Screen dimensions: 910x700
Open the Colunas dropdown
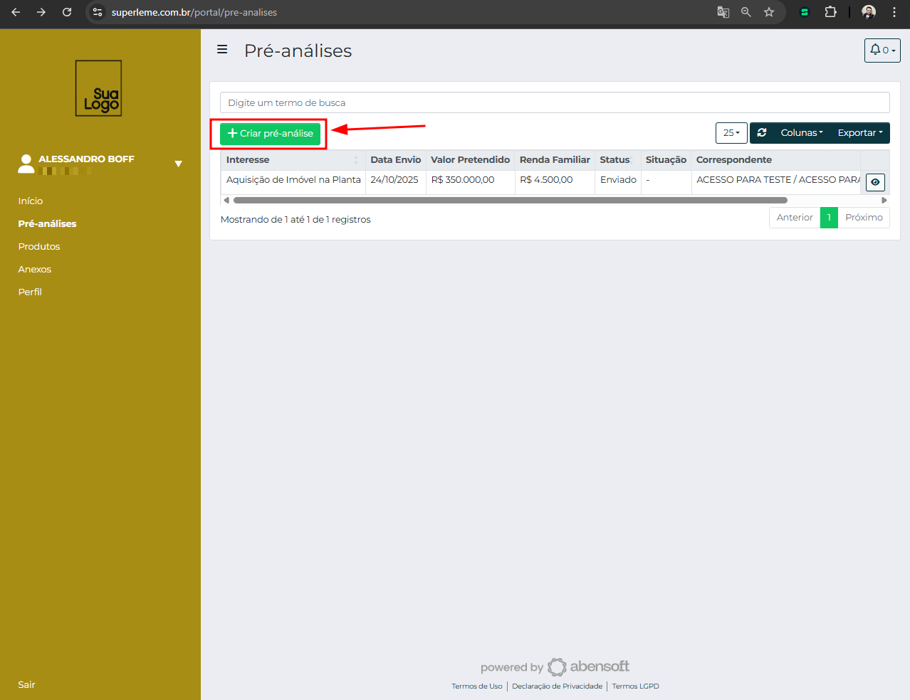click(801, 133)
